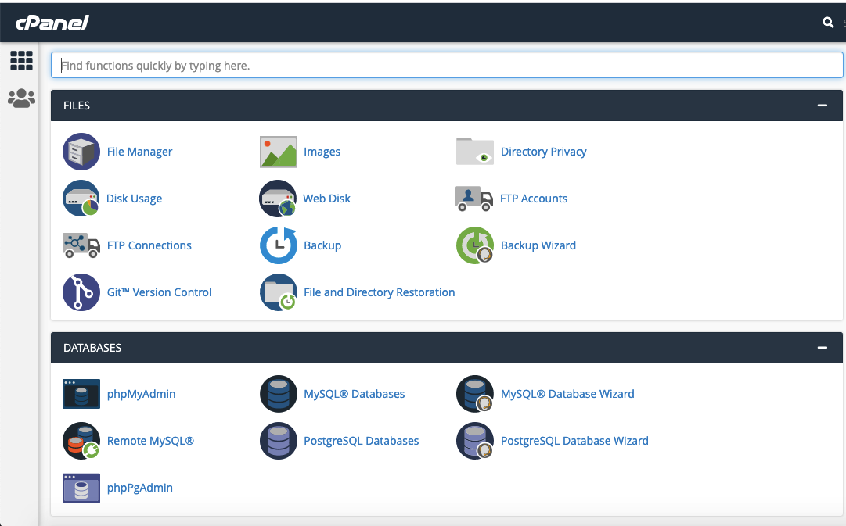
Task: Launch the phpMyAdmin link
Action: coord(142,395)
